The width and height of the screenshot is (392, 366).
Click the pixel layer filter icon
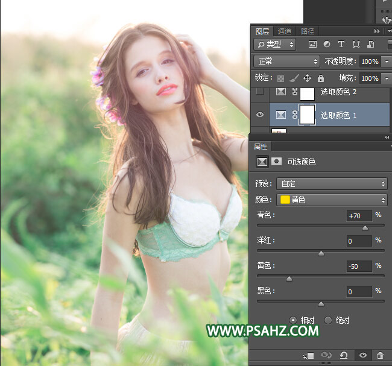pyautogui.click(x=312, y=45)
